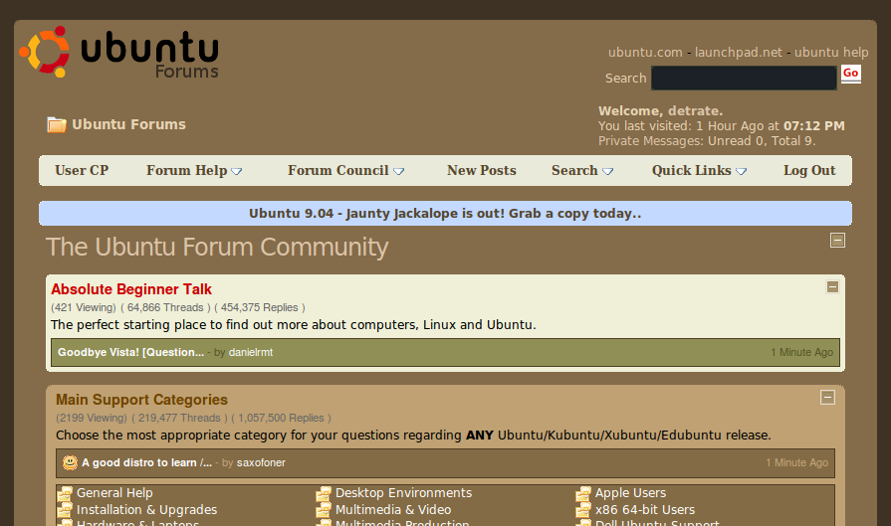Image resolution: width=891 pixels, height=526 pixels.
Task: Open the ubuntu help link
Action: pyautogui.click(x=831, y=53)
